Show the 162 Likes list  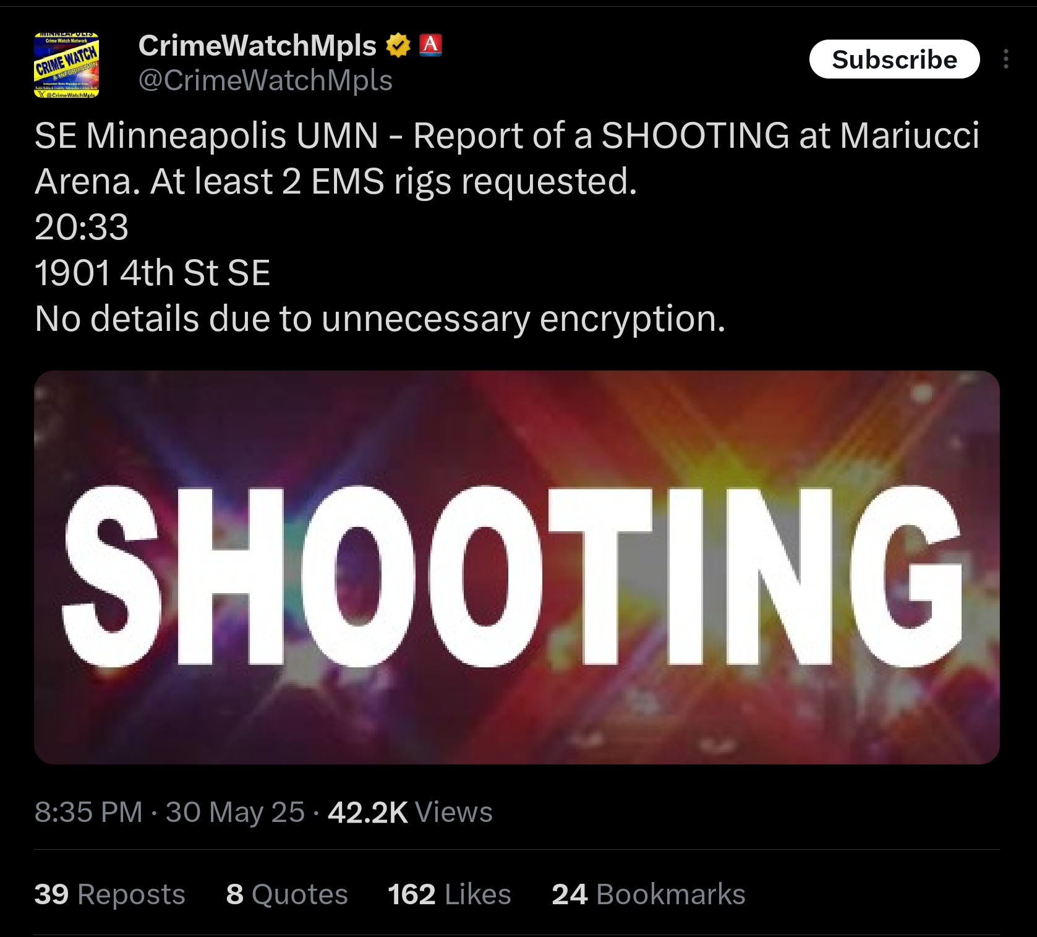pyautogui.click(x=450, y=894)
